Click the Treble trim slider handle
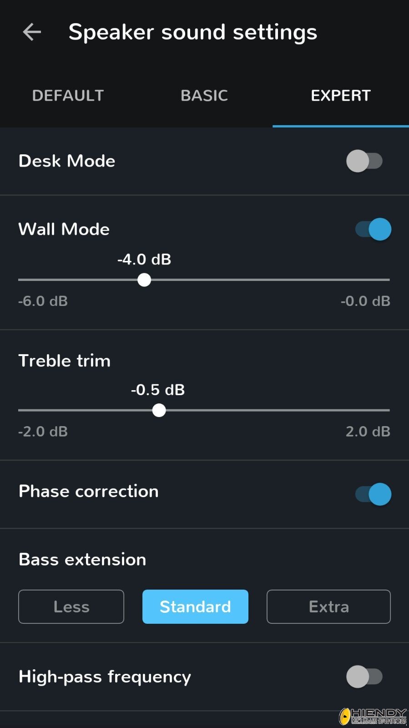409x728 pixels. click(x=159, y=410)
